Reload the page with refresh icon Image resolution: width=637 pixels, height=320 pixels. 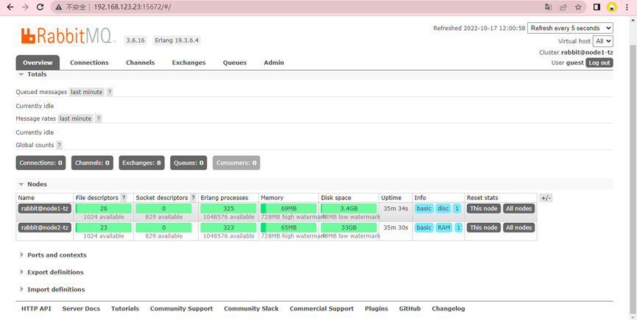(x=41, y=7)
